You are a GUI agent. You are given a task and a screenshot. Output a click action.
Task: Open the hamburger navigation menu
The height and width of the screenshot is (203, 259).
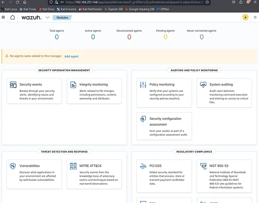pyautogui.click(x=3, y=17)
